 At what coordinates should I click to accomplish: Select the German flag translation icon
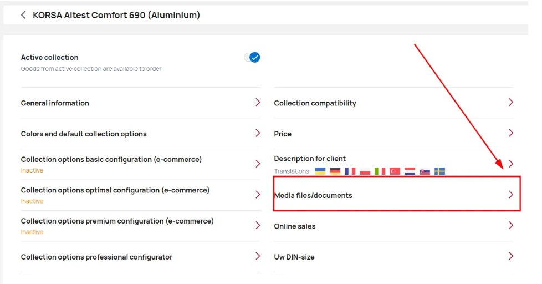coord(335,171)
